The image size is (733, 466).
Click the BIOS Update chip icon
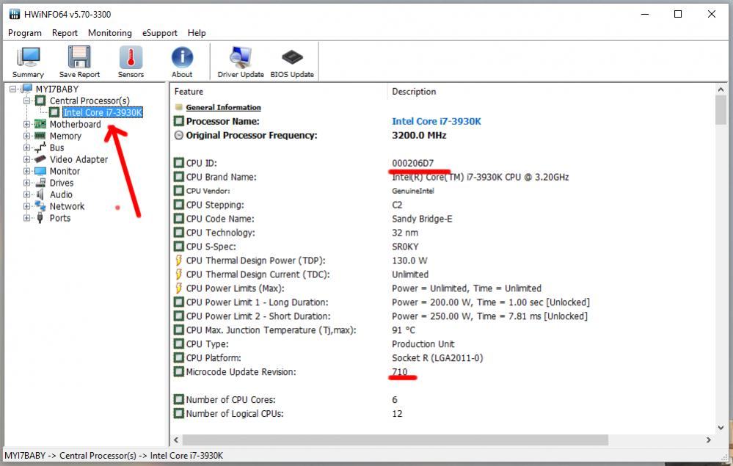click(x=292, y=62)
